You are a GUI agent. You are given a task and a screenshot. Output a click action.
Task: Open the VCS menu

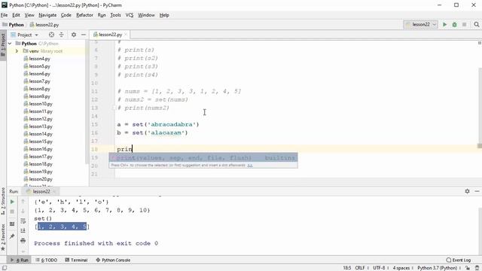pos(130,15)
